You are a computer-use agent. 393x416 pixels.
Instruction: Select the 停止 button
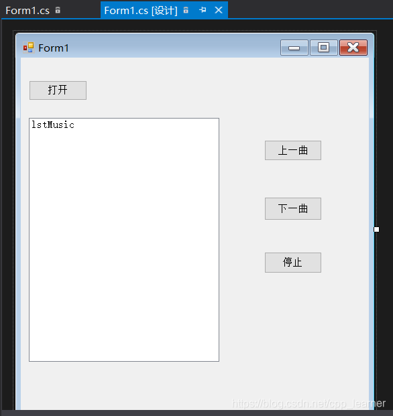(293, 263)
